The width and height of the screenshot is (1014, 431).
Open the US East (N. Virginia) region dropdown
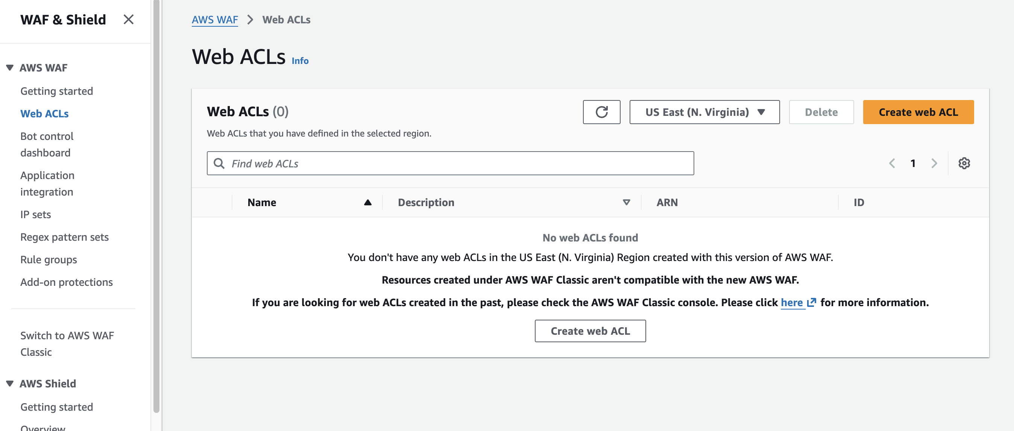click(704, 112)
